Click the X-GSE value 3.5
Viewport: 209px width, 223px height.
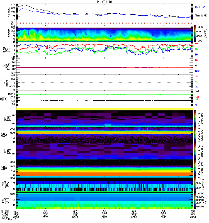104,211
